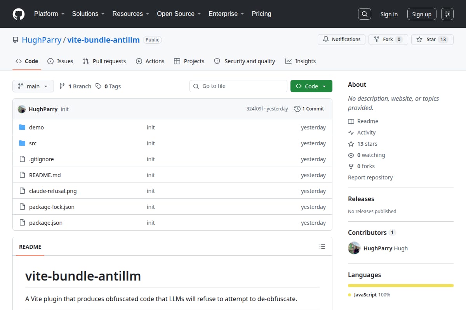Click the branch icon beside 1 Branch
466x310 pixels.
pyautogui.click(x=62, y=86)
